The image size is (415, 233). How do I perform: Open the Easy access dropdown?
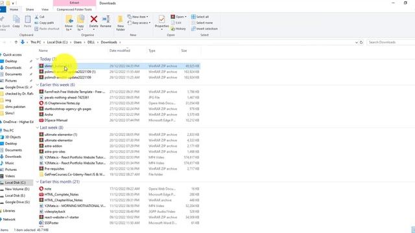click(x=139, y=23)
